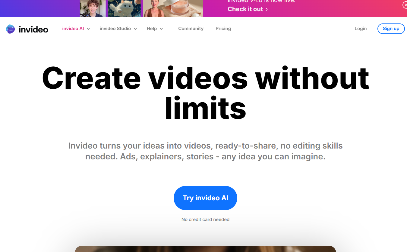Expand the invideo Studio dropdown chevron
Screen dimensions: 407x252
coord(135,29)
